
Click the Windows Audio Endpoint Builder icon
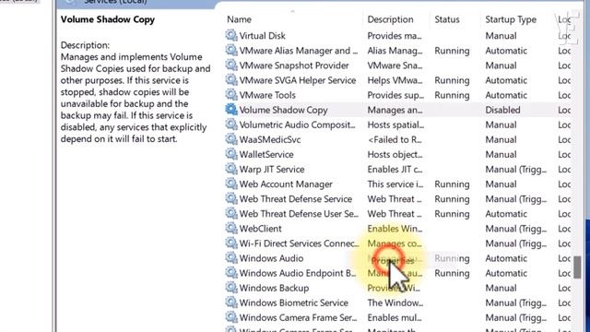tap(231, 273)
